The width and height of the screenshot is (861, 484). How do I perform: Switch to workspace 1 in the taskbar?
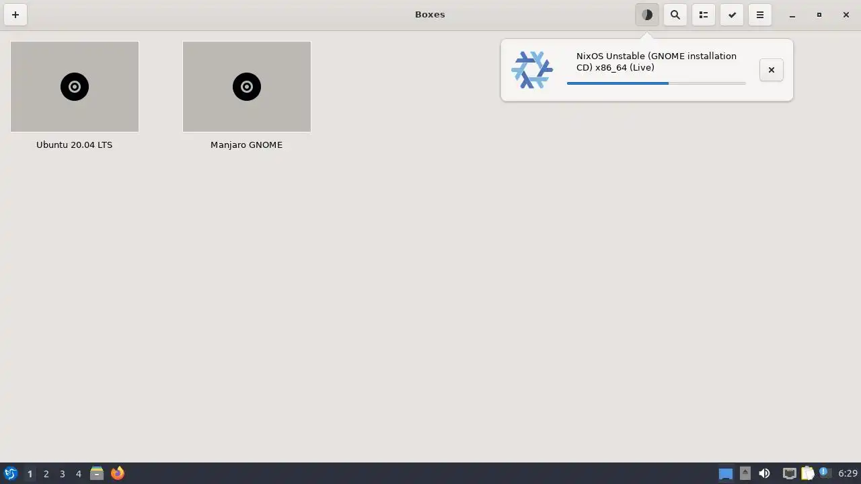(x=30, y=473)
